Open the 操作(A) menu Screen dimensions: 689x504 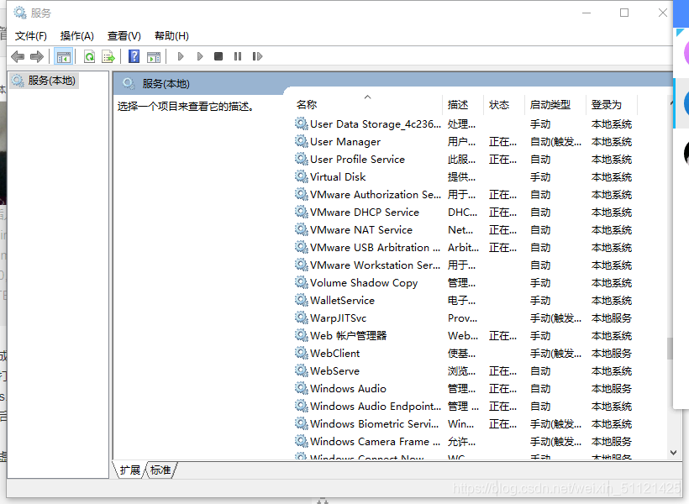(77, 36)
